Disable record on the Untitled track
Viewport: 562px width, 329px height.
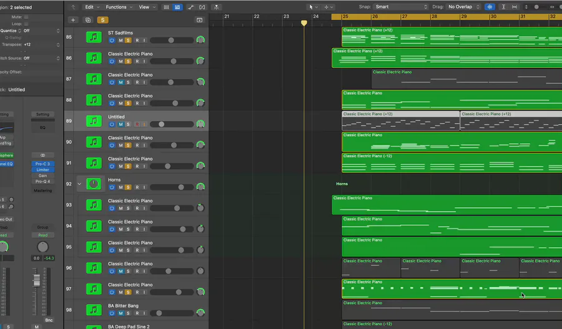pyautogui.click(x=137, y=124)
